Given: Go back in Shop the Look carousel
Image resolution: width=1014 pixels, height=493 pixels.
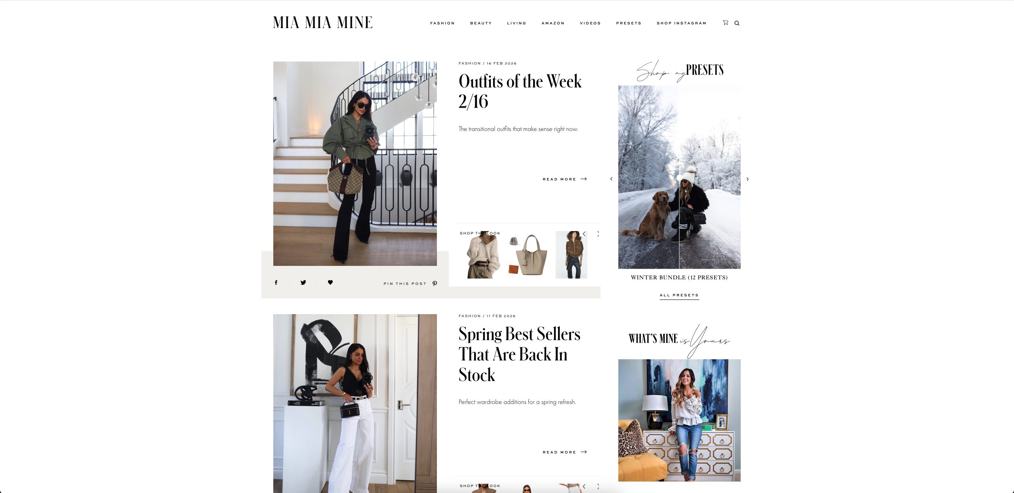Looking at the screenshot, I should pyautogui.click(x=584, y=234).
